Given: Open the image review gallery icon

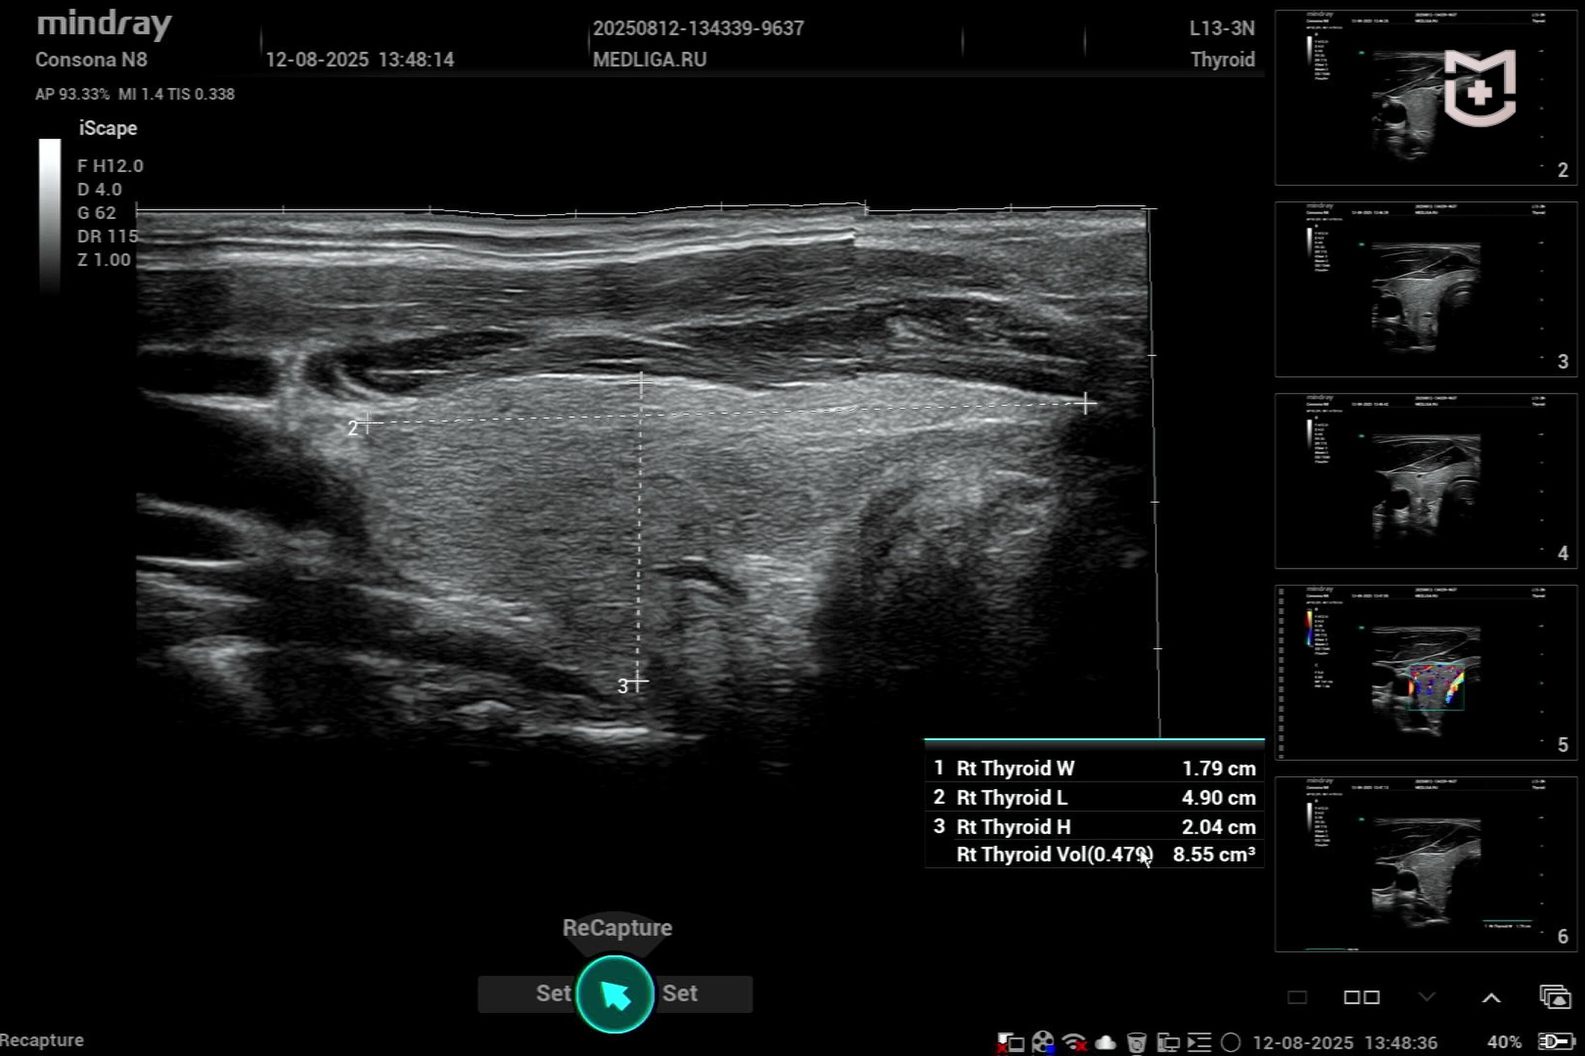Looking at the screenshot, I should 1555,997.
